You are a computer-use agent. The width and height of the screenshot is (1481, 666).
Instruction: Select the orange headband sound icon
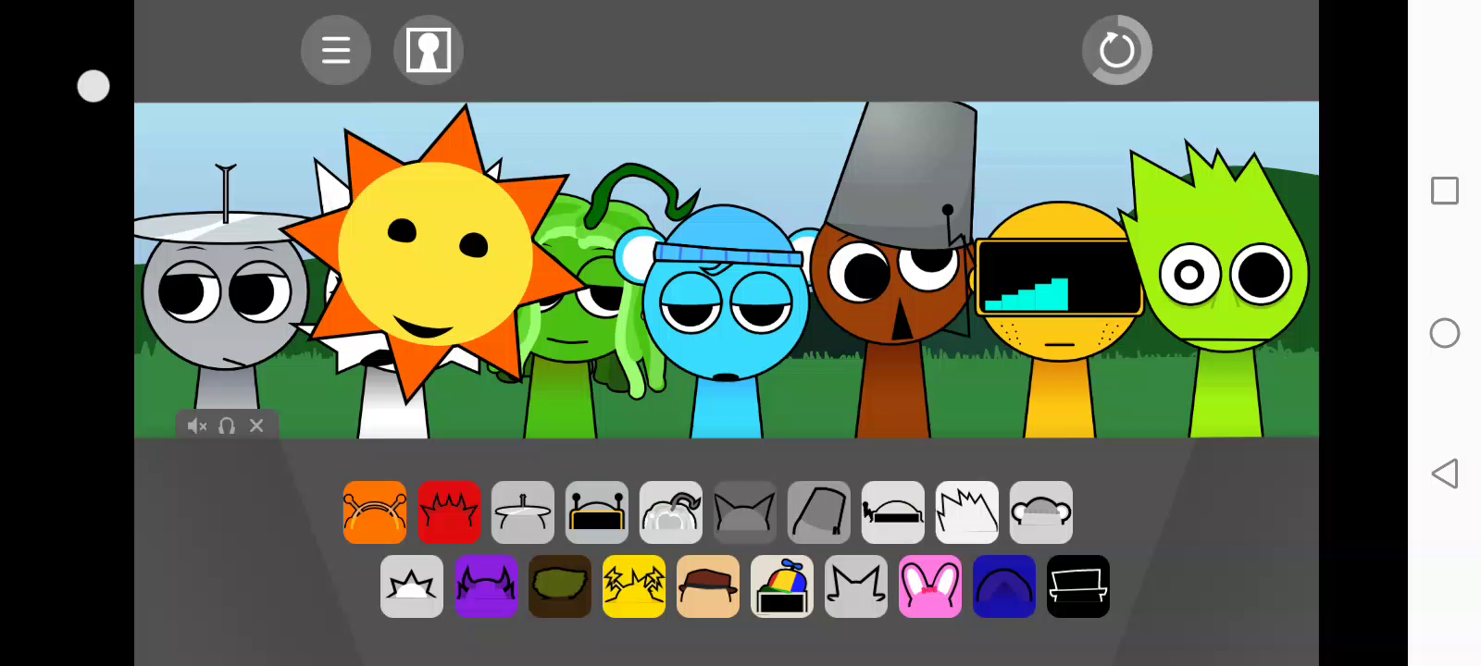coord(375,512)
